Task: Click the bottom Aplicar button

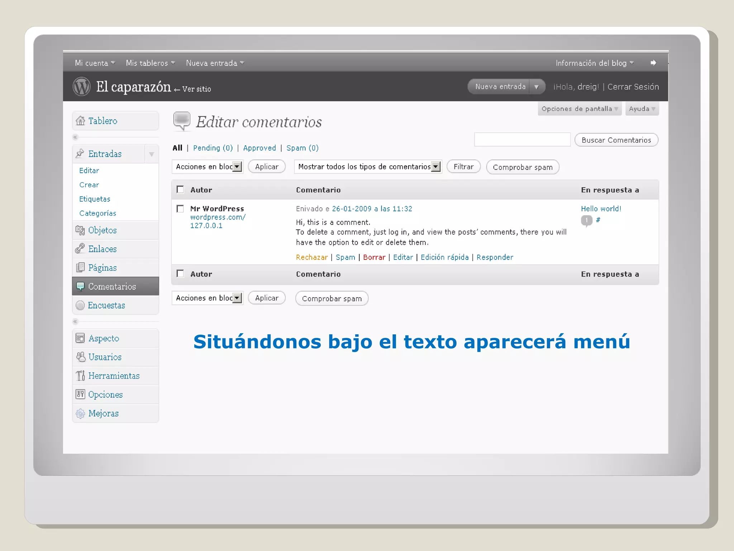Action: coord(267,298)
